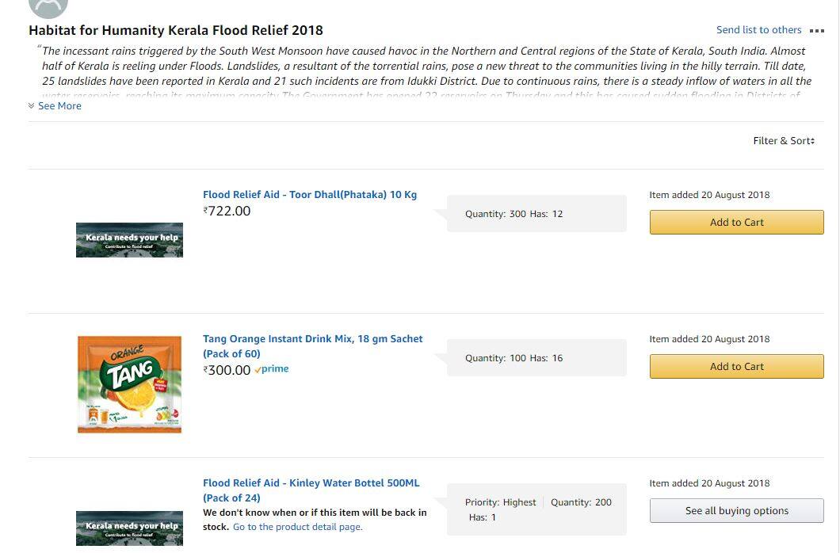Screen dimensions: 840x553
Task: Click the Kinley Water Kerala relief banner image
Action: click(x=129, y=528)
